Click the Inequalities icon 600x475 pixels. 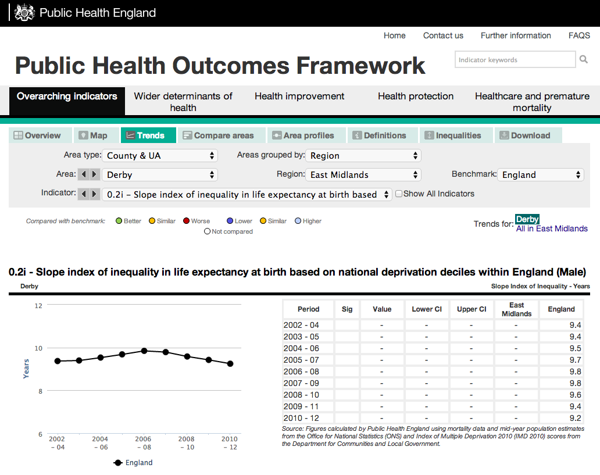(x=429, y=135)
